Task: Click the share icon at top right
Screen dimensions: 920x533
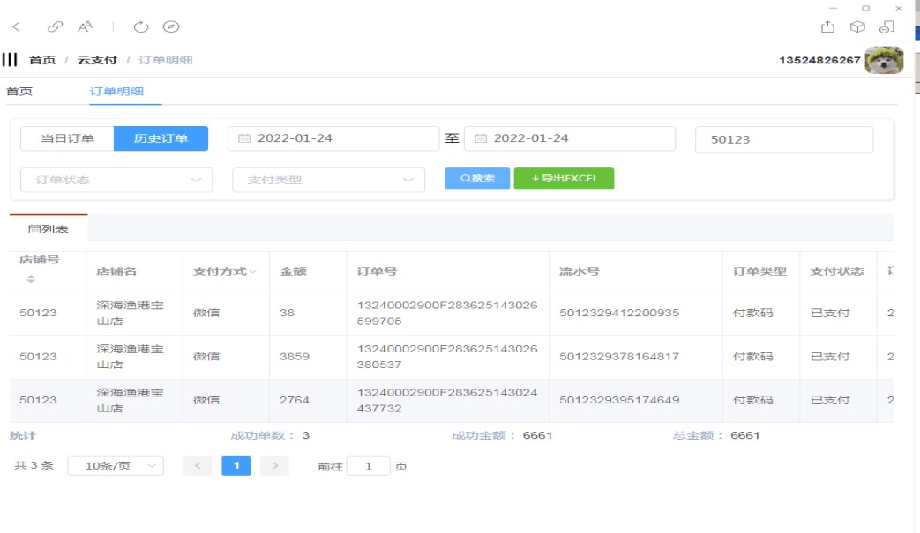Action: pyautogui.click(x=827, y=26)
